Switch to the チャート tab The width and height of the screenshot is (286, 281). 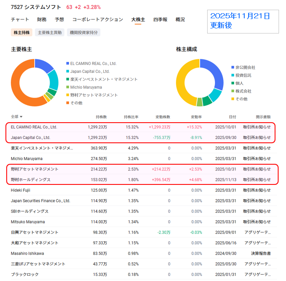pos(20,19)
